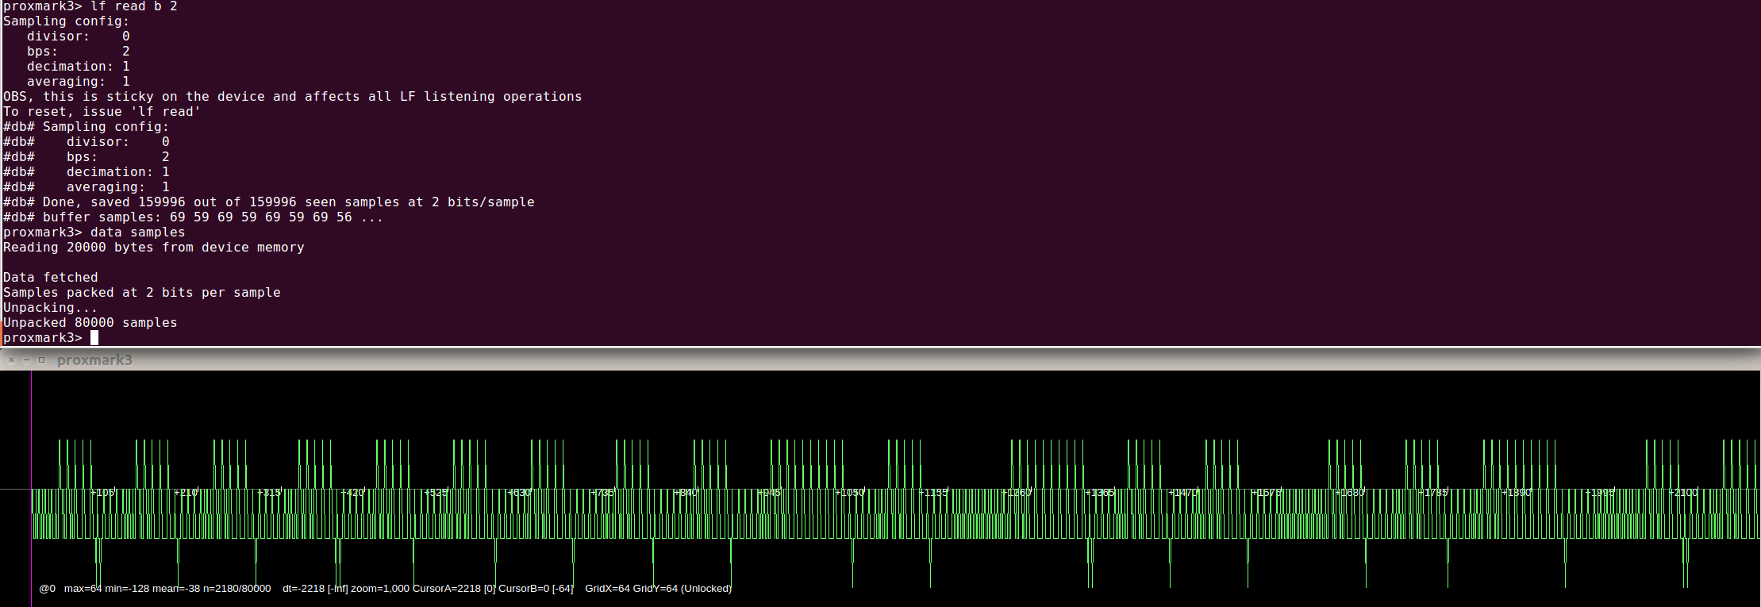Click the +1155 grid label on plot
Image resolution: width=1761 pixels, height=607 pixels.
click(933, 493)
